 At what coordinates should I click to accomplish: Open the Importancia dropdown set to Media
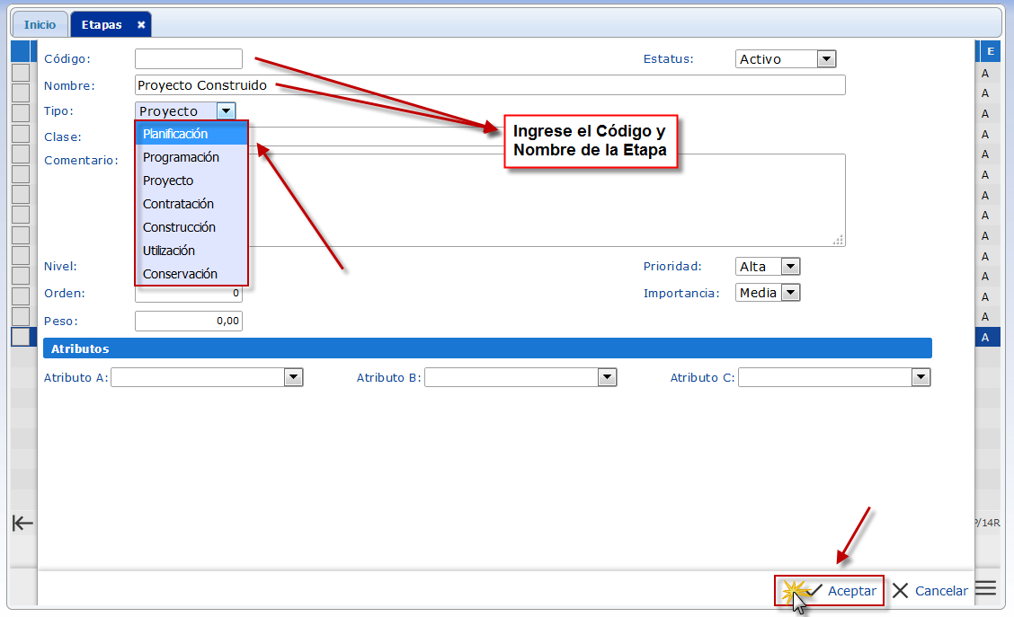click(x=789, y=293)
